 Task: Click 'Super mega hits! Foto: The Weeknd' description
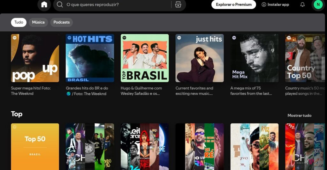[31, 91]
